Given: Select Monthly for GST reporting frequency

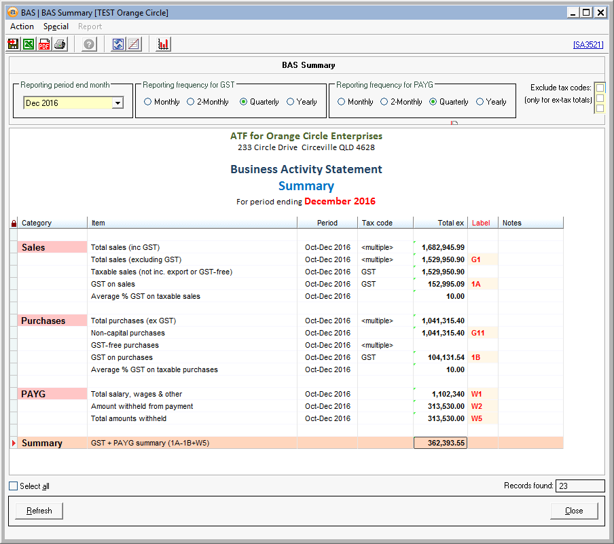Looking at the screenshot, I should click(x=148, y=102).
